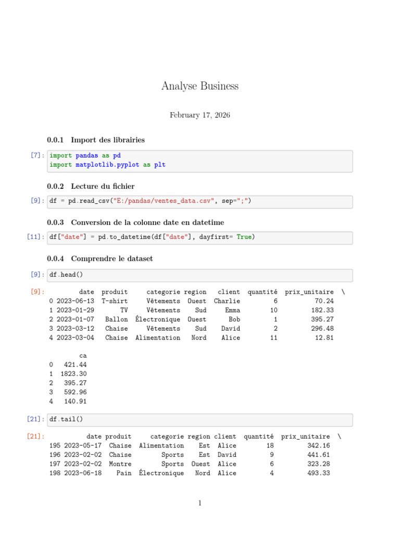The width and height of the screenshot is (400, 534).
Task: Click product 'Pain' in row 198
Action: (124, 473)
